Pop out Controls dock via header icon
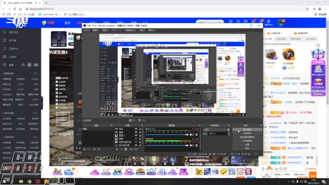Image resolution: width=329 pixels, height=185 pixels. [261, 125]
